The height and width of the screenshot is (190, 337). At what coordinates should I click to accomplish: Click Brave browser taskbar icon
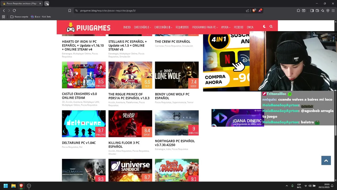[21, 186]
